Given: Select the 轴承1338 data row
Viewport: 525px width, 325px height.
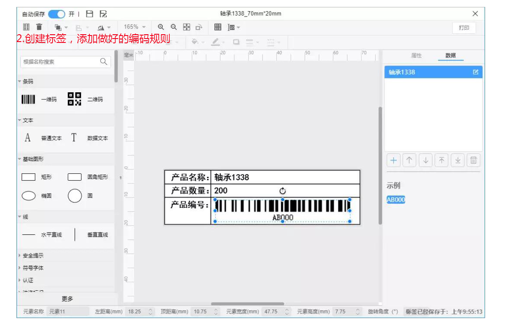Looking at the screenshot, I should click(x=433, y=72).
